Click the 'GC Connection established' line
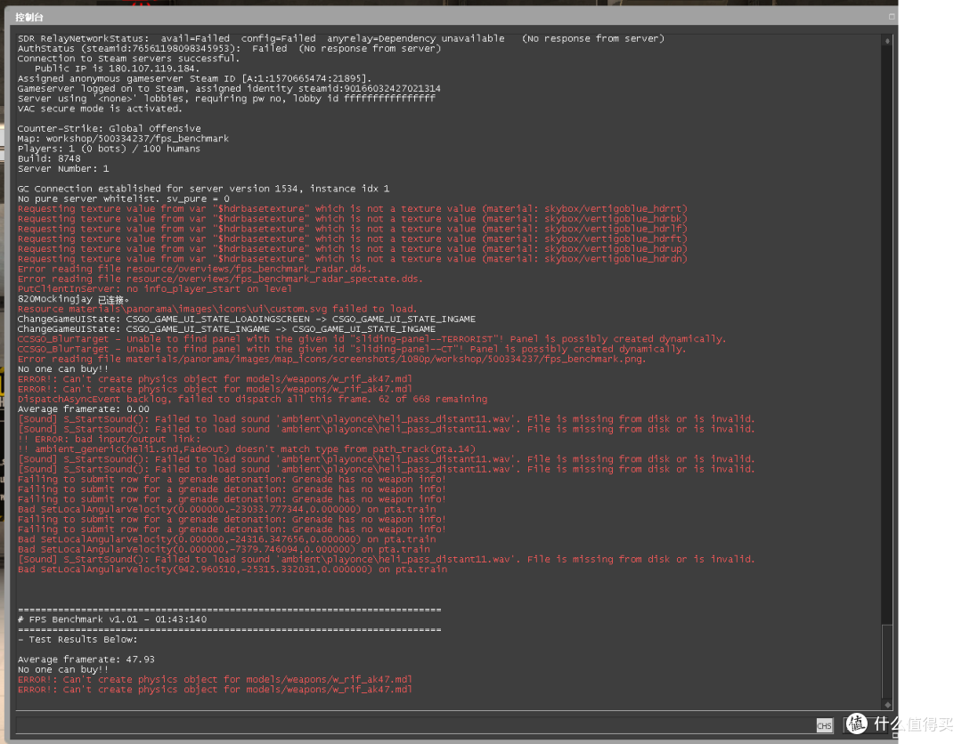Viewport: 962px width, 744px height. click(x=203, y=189)
